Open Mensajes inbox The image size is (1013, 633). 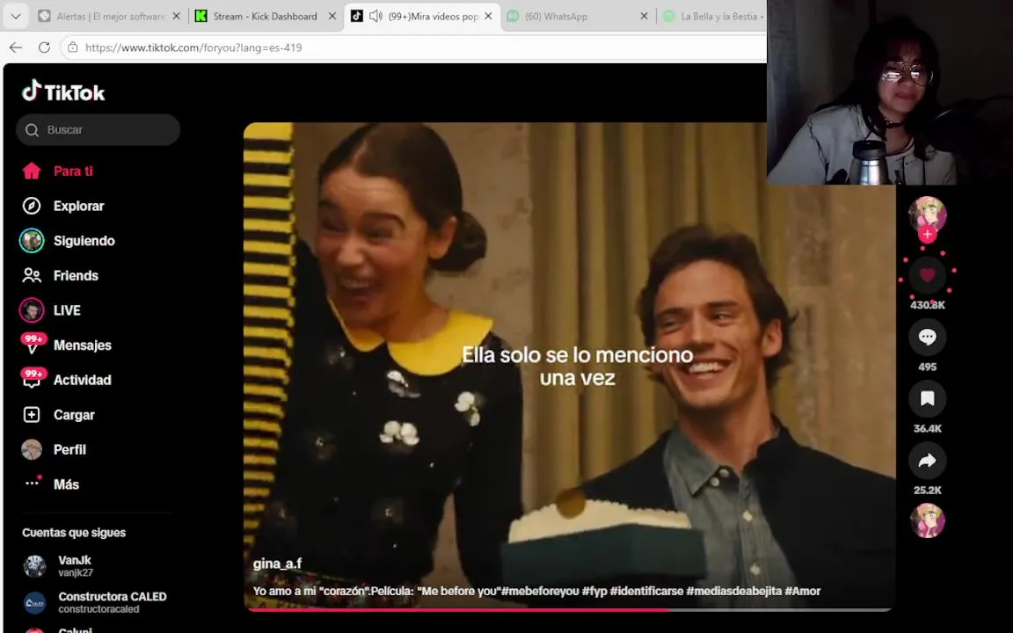click(82, 346)
